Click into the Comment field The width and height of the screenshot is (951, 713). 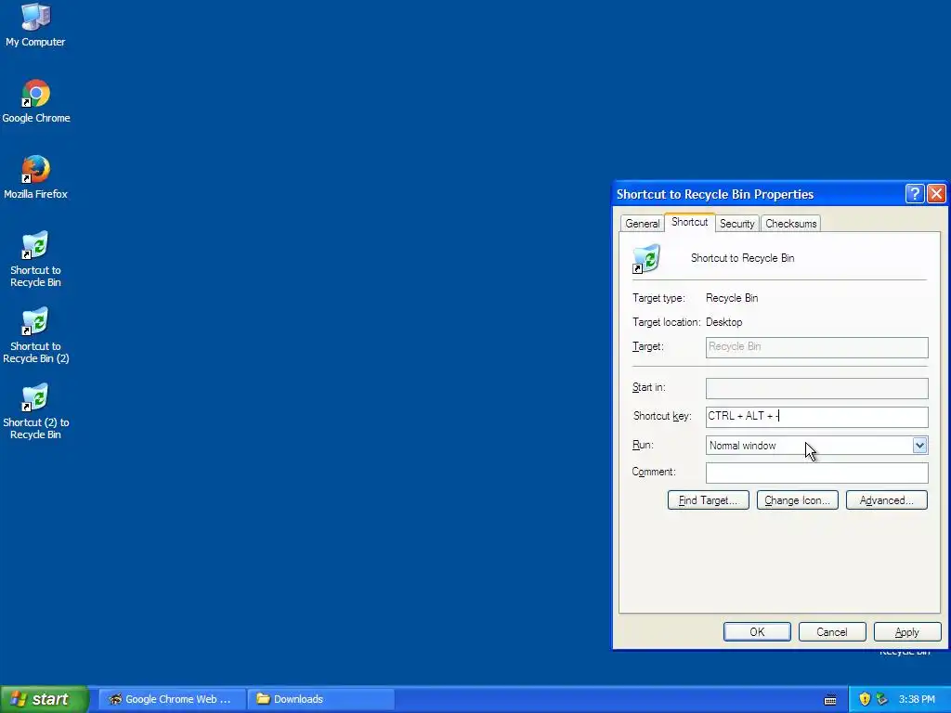(817, 473)
